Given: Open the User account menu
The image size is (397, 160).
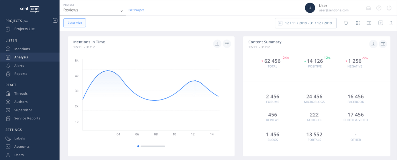Looking at the screenshot, I should (327, 8).
